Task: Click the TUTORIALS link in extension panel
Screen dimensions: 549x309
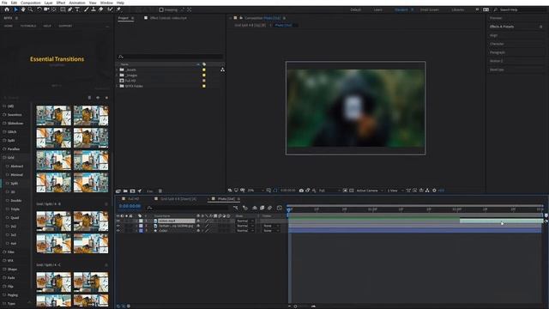Action: pos(28,26)
